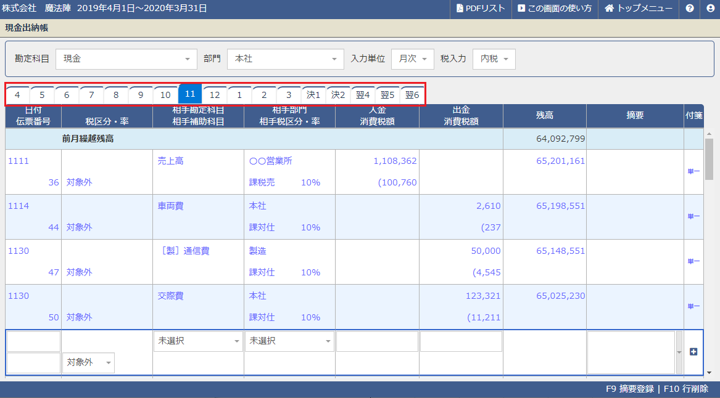720x398 pixels.
Task: Go to トップメニュー home
Action: pos(638,9)
